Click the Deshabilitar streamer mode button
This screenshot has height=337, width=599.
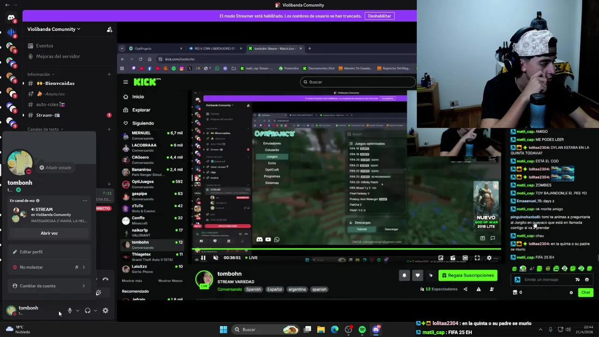pyautogui.click(x=380, y=16)
